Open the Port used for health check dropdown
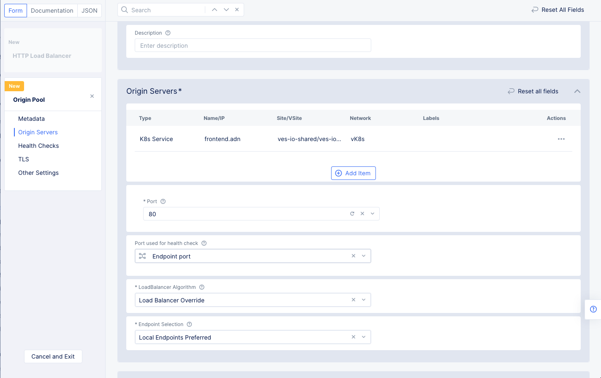The width and height of the screenshot is (601, 378). pyautogui.click(x=363, y=256)
